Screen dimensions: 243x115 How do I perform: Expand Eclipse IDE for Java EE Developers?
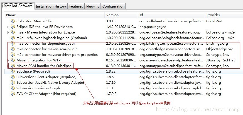pyautogui.click(x=8, y=27)
